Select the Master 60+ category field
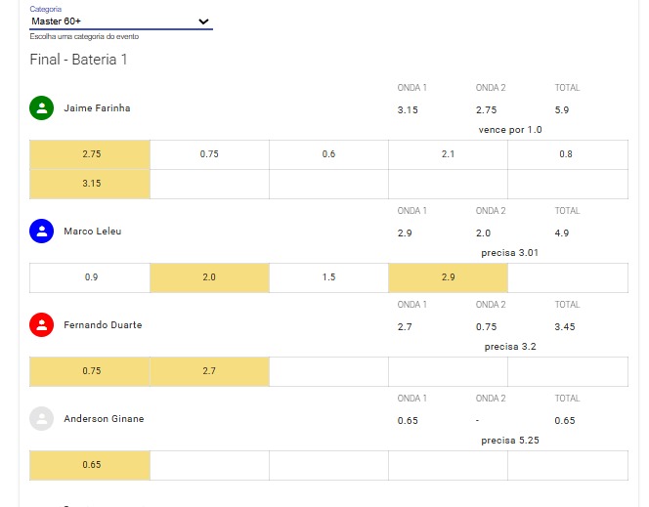Image resolution: width=649 pixels, height=507 pixels. [121, 21]
